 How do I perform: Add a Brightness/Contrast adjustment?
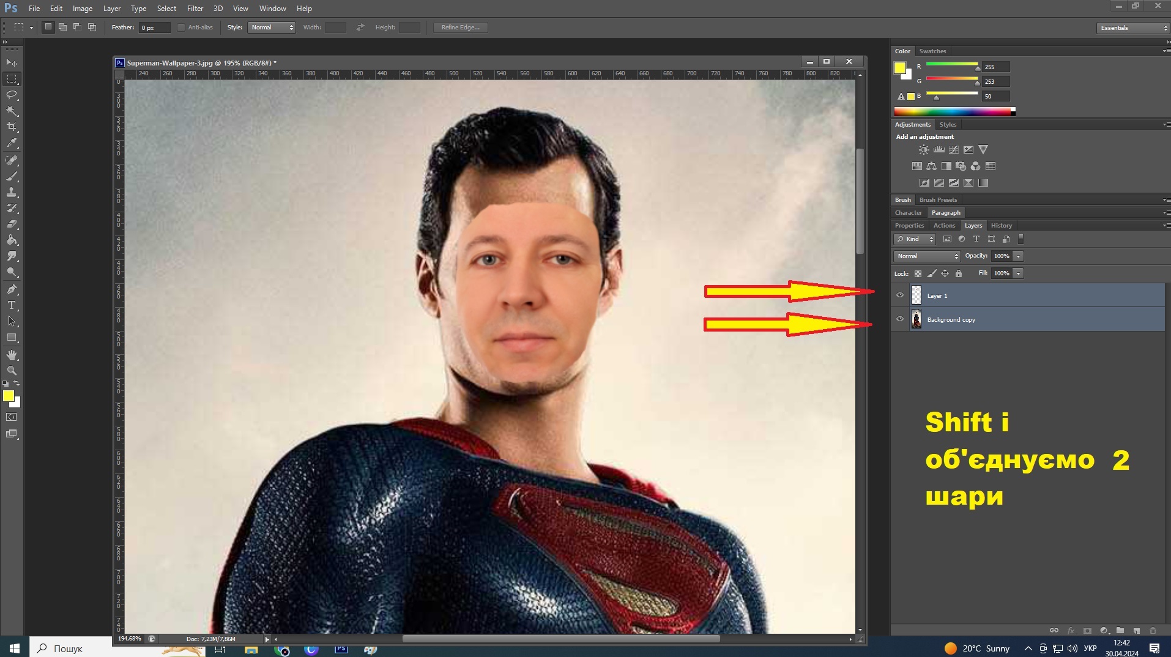[x=924, y=149]
